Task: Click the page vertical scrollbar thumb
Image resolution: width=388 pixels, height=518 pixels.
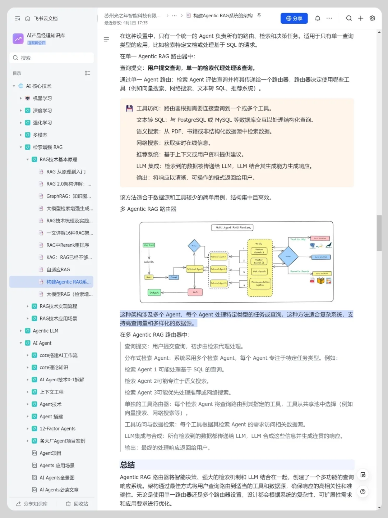Action: (x=379, y=233)
